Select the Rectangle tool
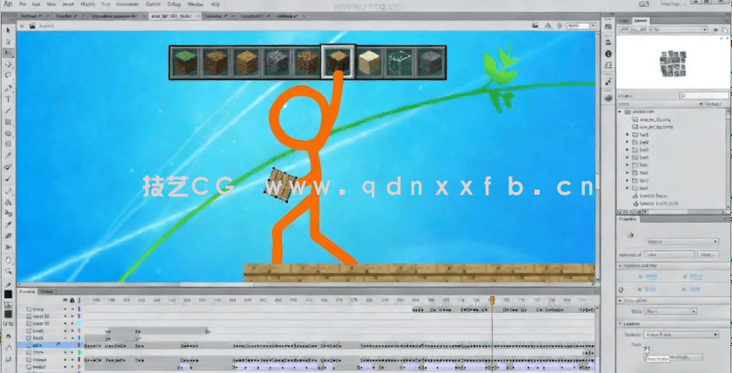This screenshot has height=373, width=732. point(8,122)
